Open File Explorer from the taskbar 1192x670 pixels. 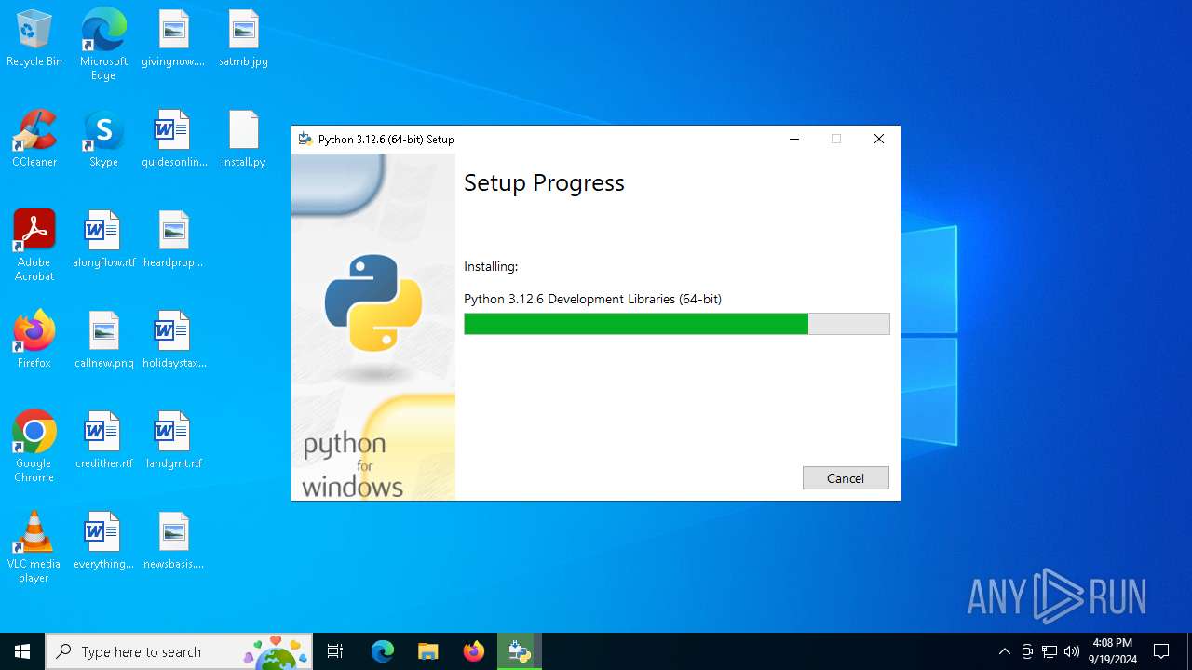tap(427, 651)
